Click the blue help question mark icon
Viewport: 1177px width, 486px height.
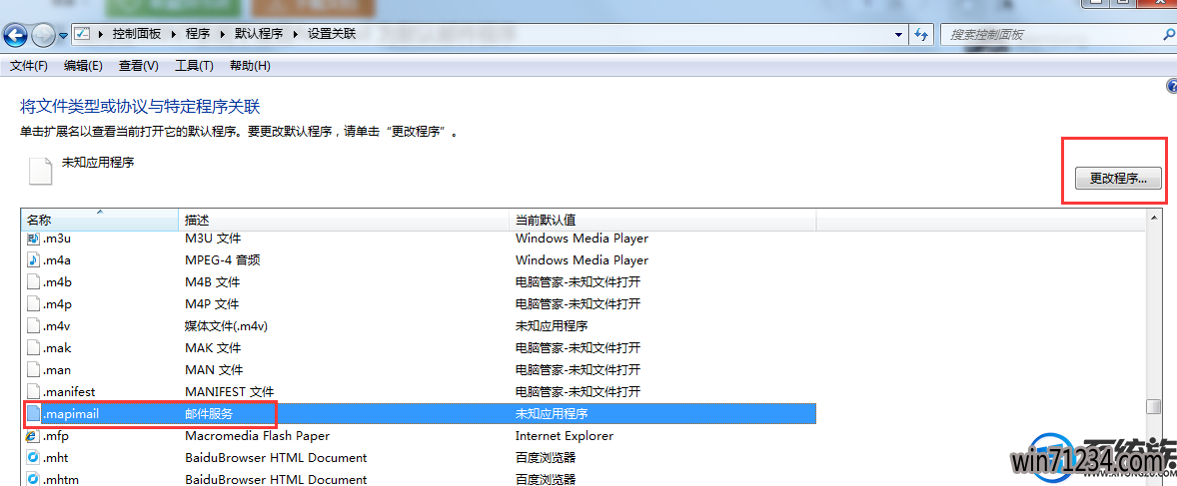[x=1171, y=86]
